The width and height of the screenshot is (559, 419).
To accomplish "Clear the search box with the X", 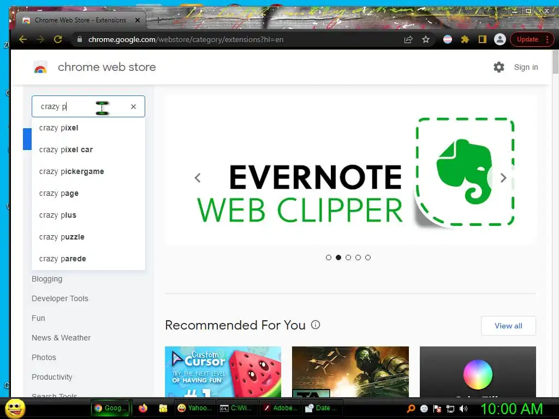I will click(133, 106).
